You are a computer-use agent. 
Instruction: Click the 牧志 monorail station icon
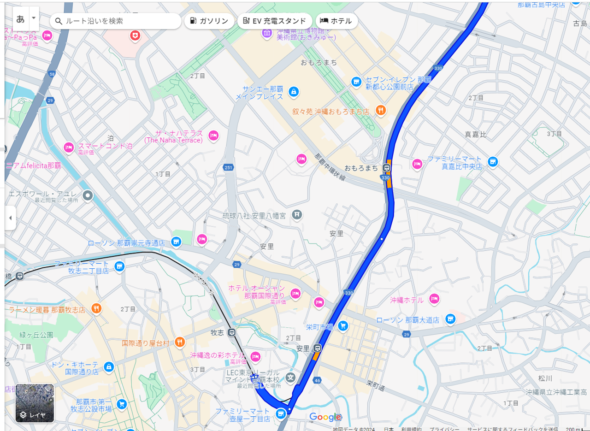(x=232, y=332)
